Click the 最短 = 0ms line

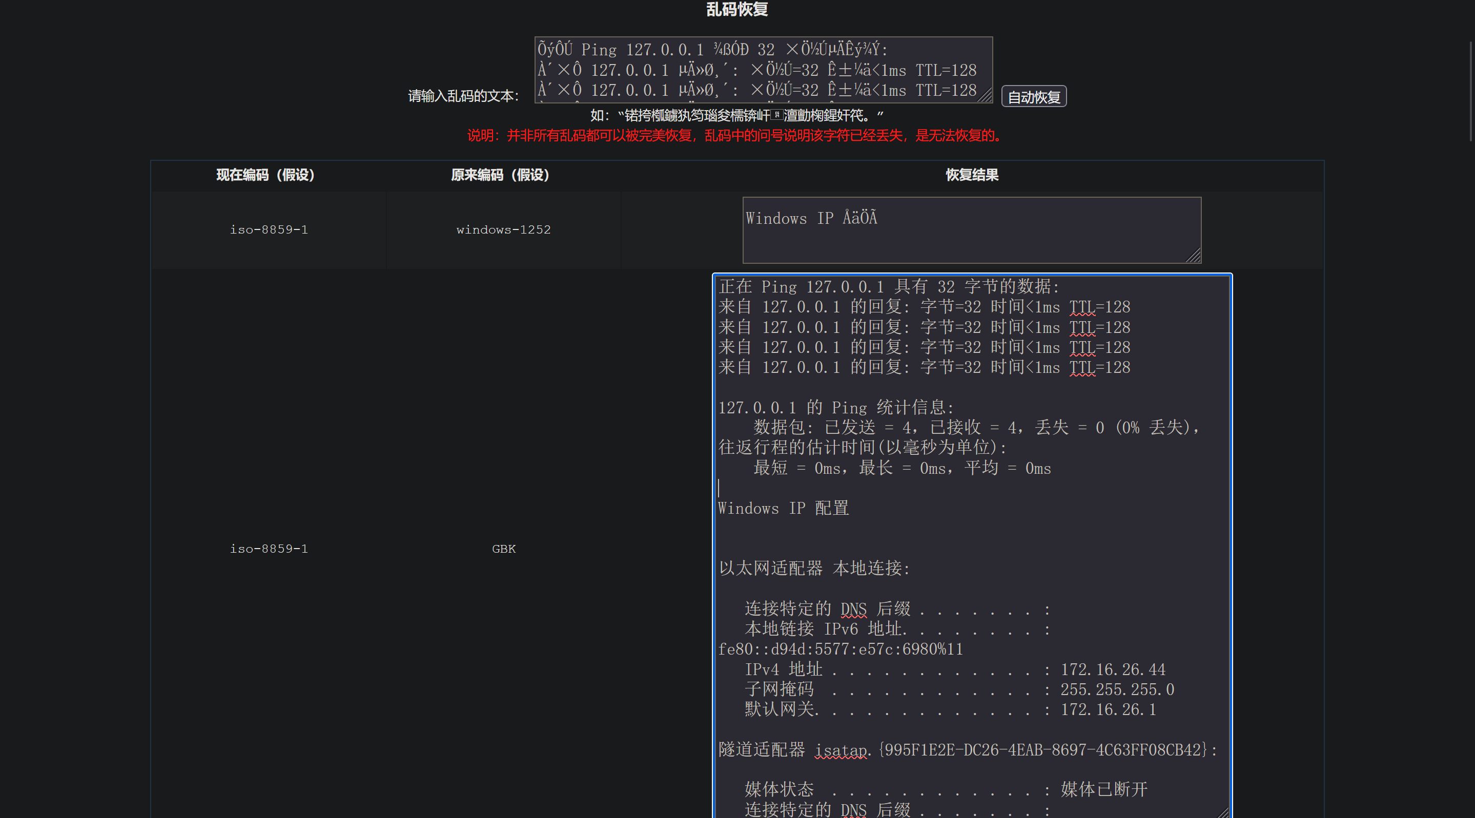pyautogui.click(x=902, y=468)
